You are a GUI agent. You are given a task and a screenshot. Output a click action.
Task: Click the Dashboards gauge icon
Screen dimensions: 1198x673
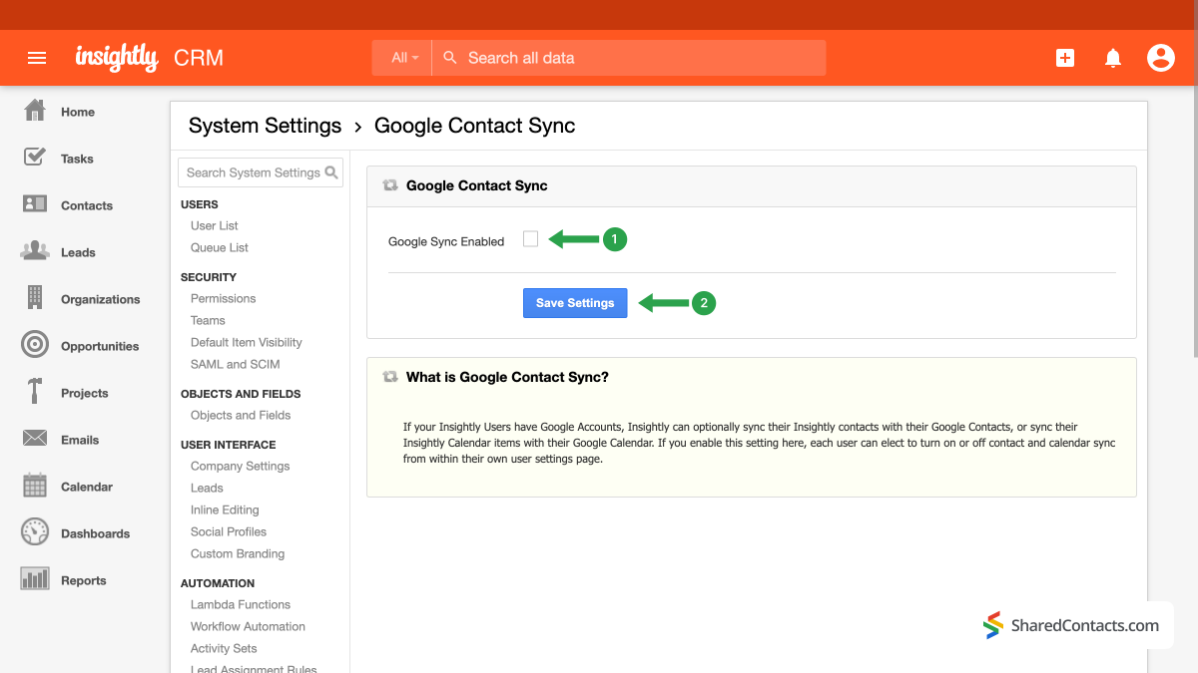click(35, 532)
